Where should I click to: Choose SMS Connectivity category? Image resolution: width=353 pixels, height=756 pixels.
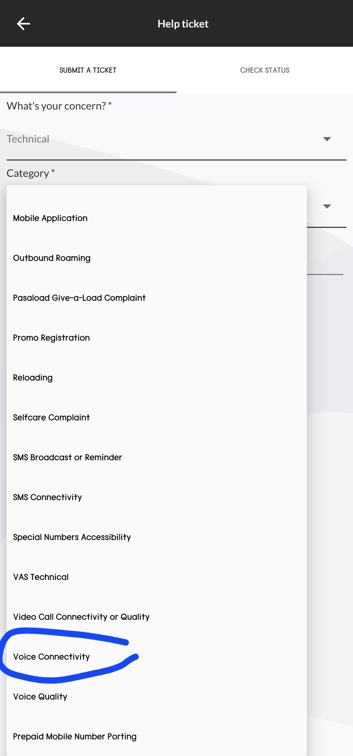tap(47, 497)
